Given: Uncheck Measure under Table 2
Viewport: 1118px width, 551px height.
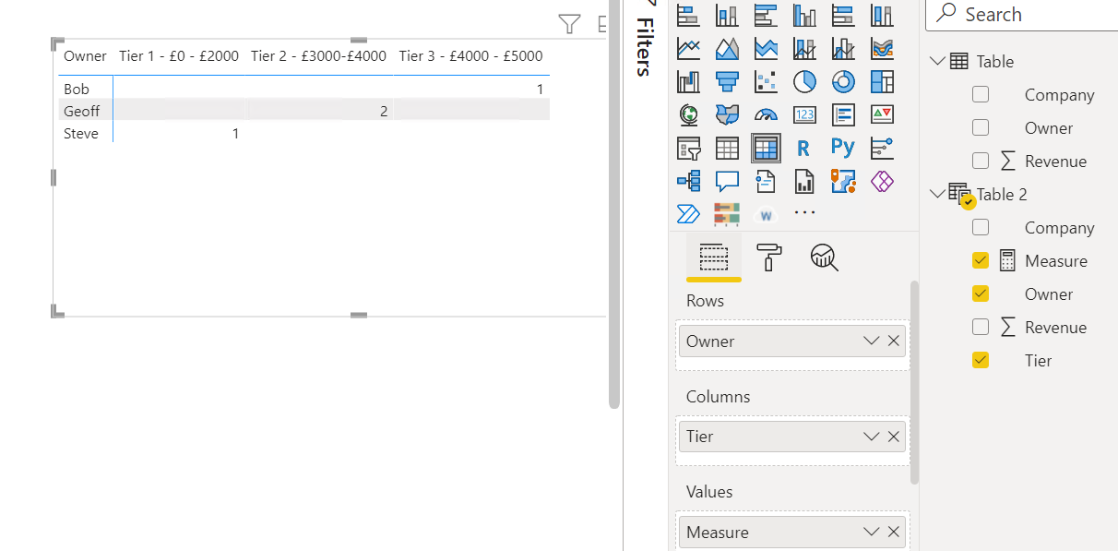Looking at the screenshot, I should (x=981, y=260).
